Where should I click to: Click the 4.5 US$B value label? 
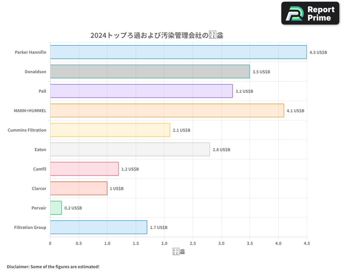point(318,52)
